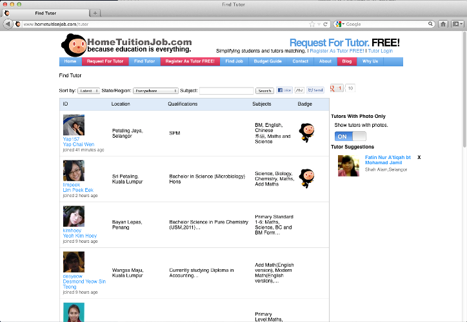
Task: Open the Why Us menu item
Action: coord(370,61)
